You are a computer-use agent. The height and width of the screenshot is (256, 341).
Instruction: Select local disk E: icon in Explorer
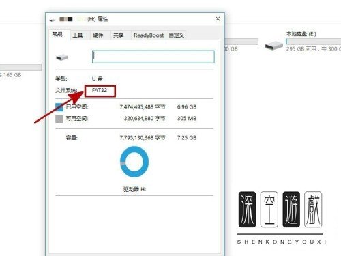tap(274, 46)
